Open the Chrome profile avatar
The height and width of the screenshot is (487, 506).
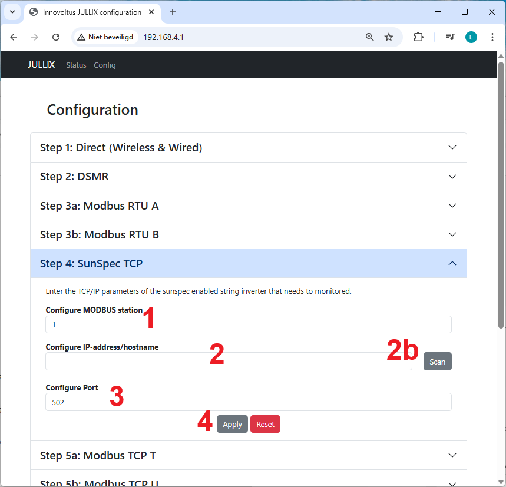471,37
